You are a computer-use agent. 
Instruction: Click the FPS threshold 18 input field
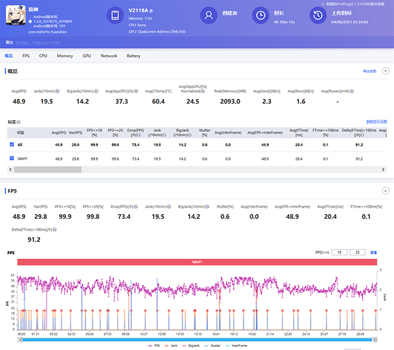click(x=339, y=252)
